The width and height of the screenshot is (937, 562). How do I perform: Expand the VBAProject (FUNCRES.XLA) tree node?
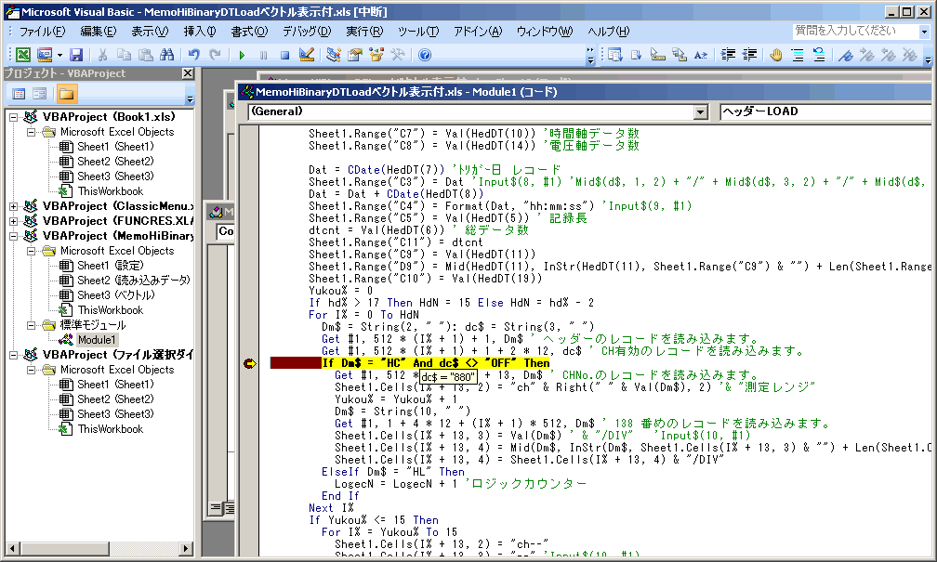(12, 221)
